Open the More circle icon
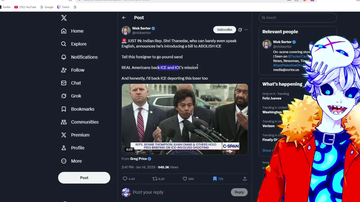Image resolution: width=360 pixels, height=202 pixels. pyautogui.click(x=64, y=161)
